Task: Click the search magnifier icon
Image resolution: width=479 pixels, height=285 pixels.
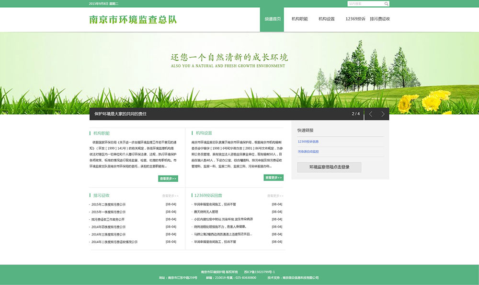Action: click(386, 4)
